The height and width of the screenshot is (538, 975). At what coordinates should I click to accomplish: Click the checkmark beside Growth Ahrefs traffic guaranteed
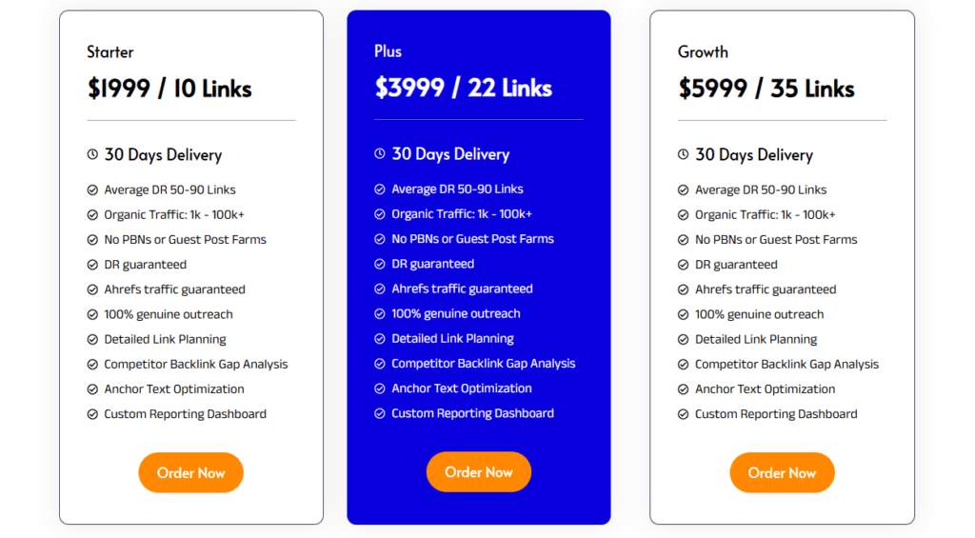pyautogui.click(x=683, y=289)
